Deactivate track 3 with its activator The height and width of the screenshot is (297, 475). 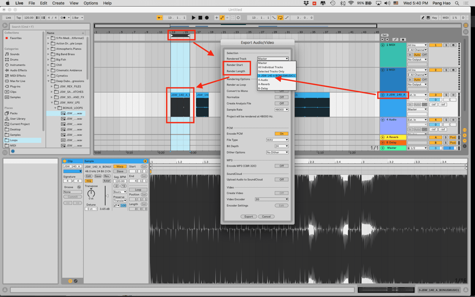click(x=436, y=95)
